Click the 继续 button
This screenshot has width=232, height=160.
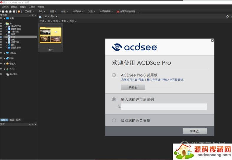(x=195, y=131)
